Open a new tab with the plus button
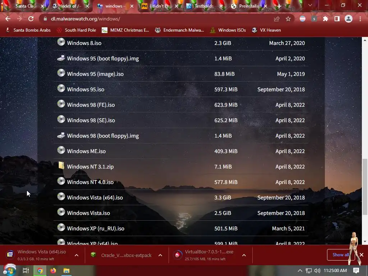The height and width of the screenshot is (276, 368). click(279, 6)
